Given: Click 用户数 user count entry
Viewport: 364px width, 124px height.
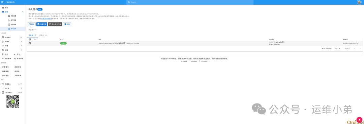Looking at the screenshot, I should [12, 88].
